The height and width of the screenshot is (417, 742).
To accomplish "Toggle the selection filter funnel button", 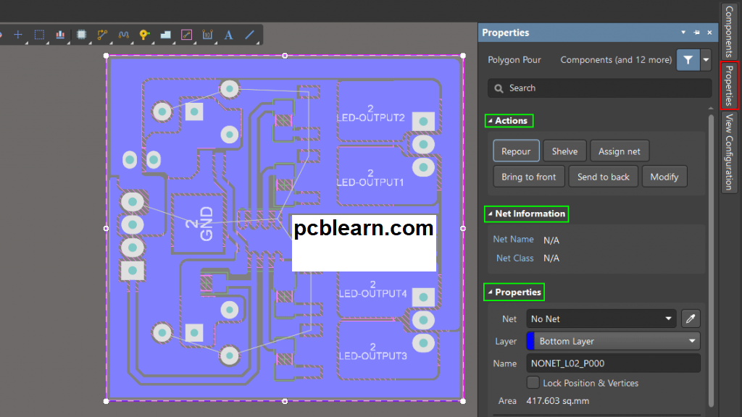I will click(x=688, y=60).
